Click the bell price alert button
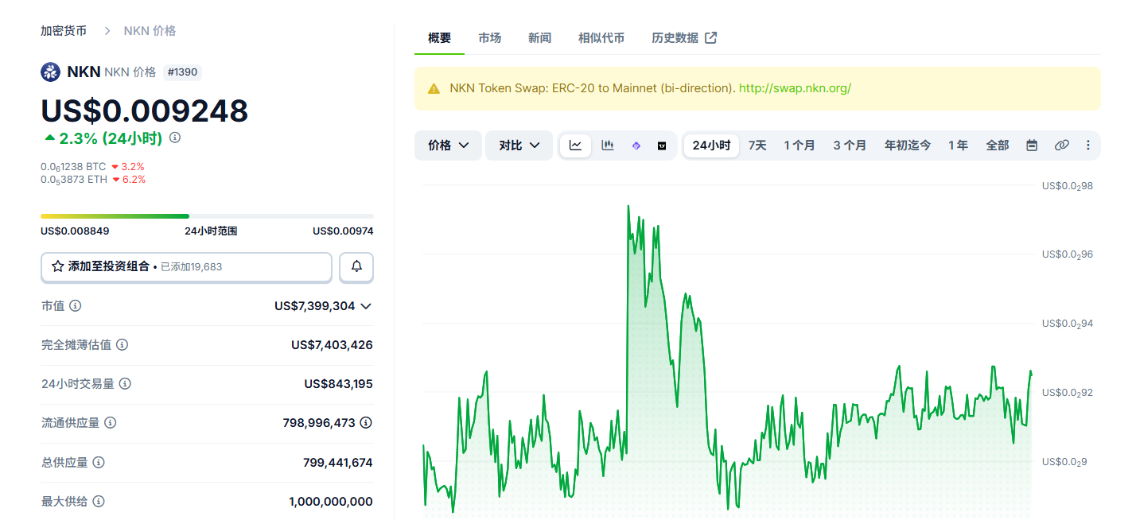The width and height of the screenshot is (1136, 520). pos(356,267)
